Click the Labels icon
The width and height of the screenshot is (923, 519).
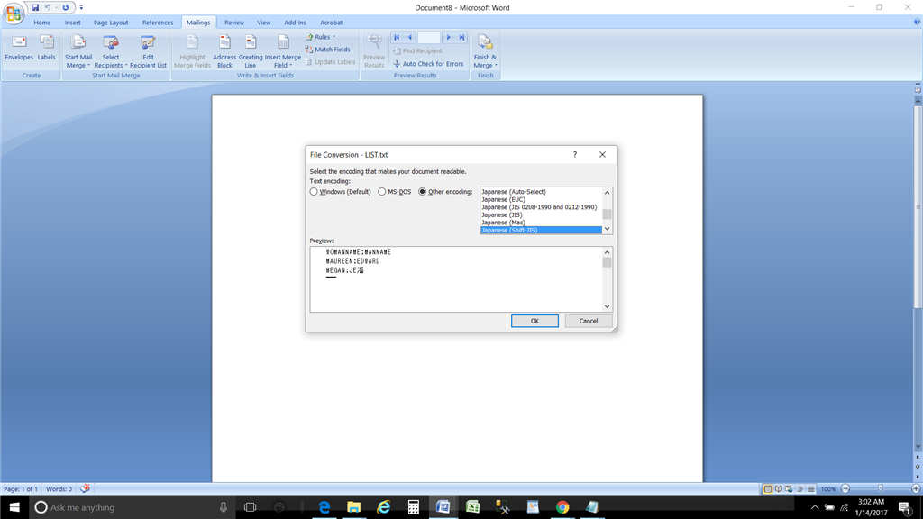(x=47, y=48)
